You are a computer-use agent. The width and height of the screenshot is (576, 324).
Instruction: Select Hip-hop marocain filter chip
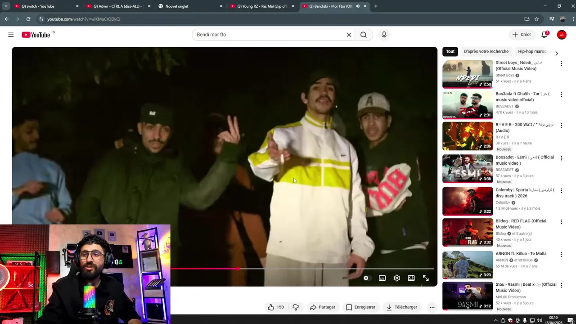click(x=532, y=51)
